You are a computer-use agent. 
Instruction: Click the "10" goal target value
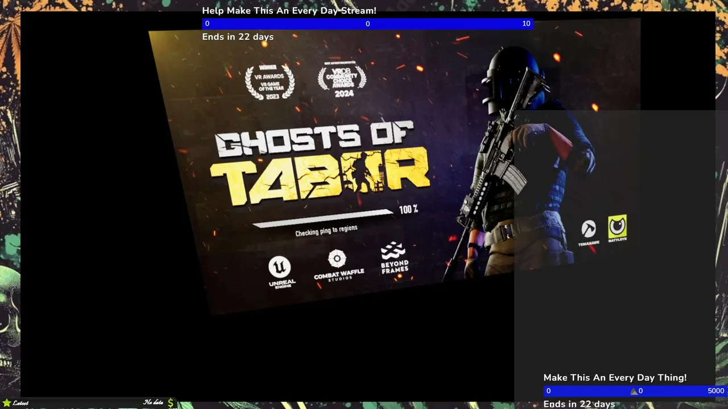[x=526, y=23]
